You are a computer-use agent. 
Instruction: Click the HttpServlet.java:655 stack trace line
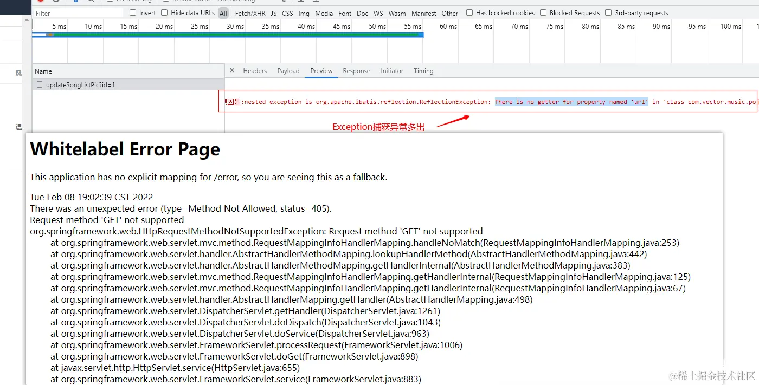tap(175, 368)
